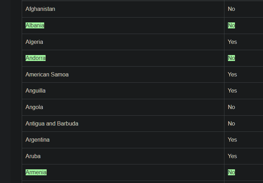Click the Anguilla country name

pyautogui.click(x=35, y=91)
